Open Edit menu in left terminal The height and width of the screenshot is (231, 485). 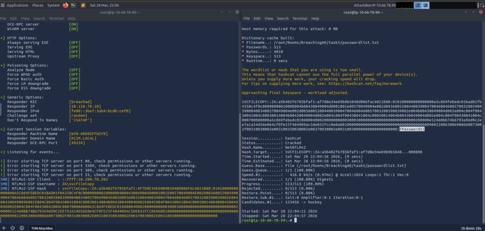(14, 18)
